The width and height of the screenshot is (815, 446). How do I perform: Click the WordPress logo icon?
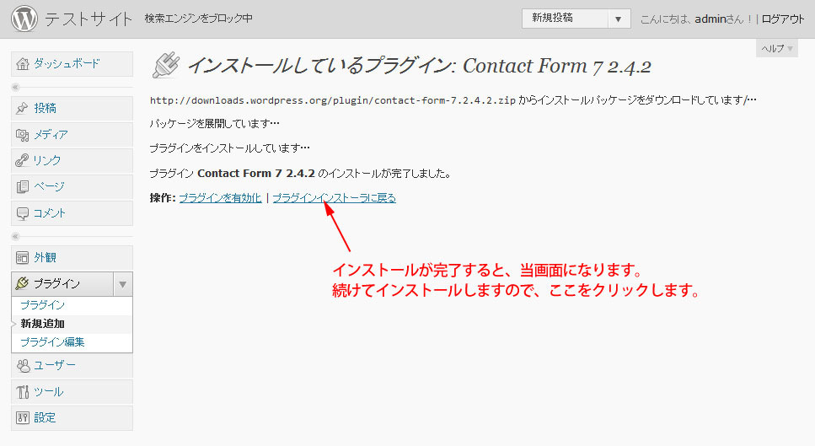pyautogui.click(x=24, y=19)
